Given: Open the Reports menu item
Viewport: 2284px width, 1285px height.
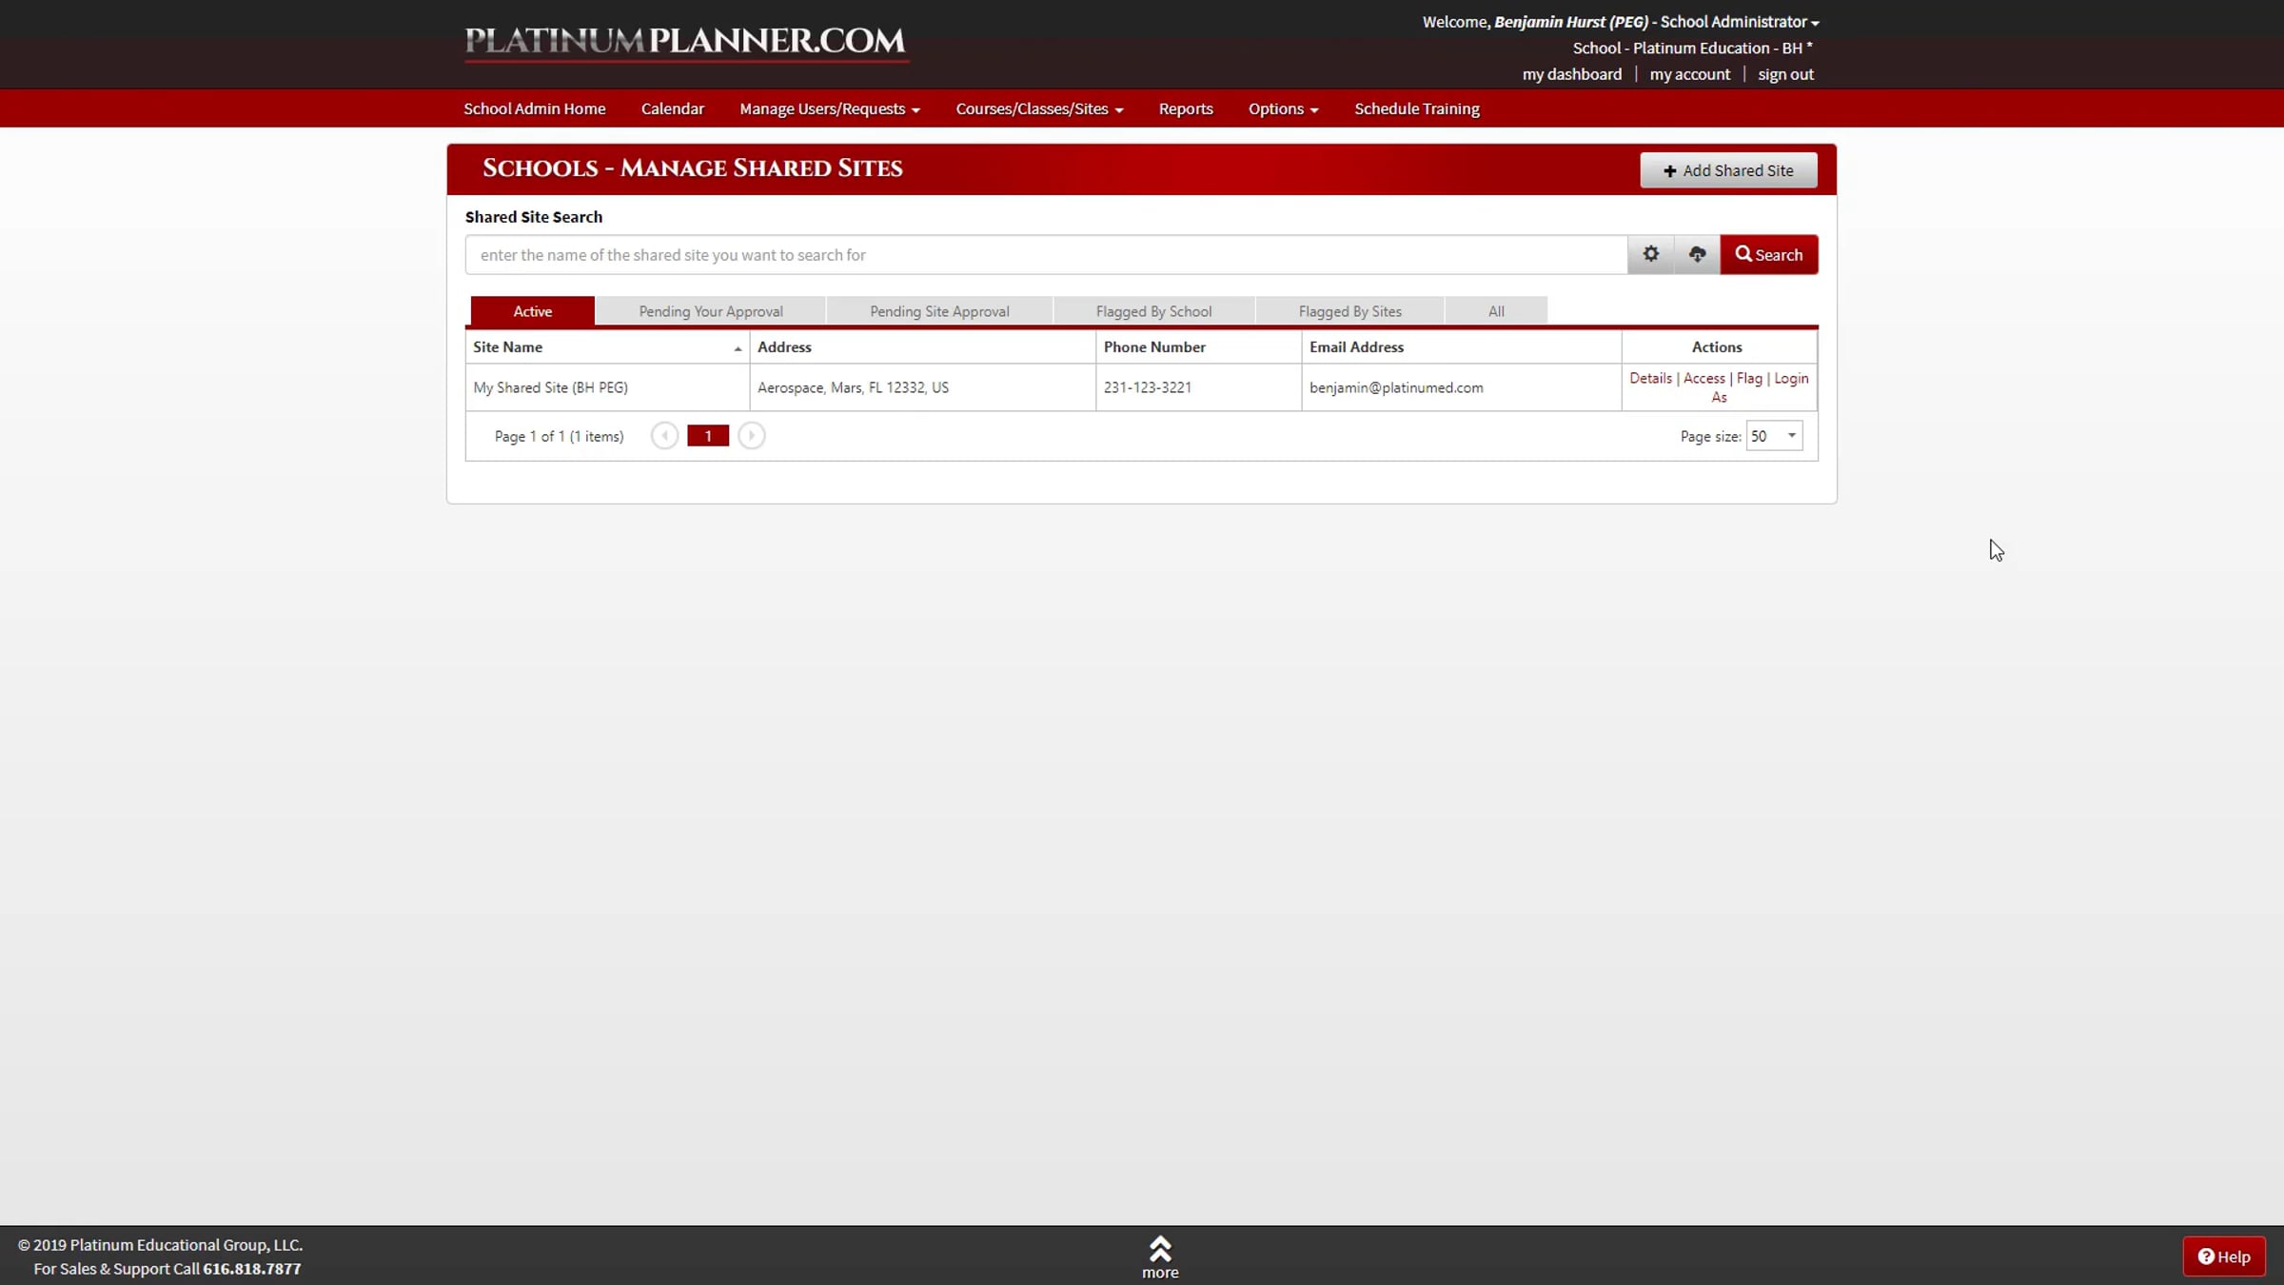Looking at the screenshot, I should click(x=1185, y=109).
